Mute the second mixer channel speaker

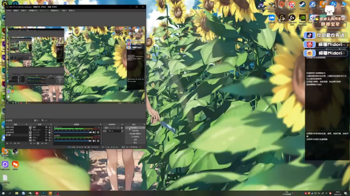(x=94, y=141)
